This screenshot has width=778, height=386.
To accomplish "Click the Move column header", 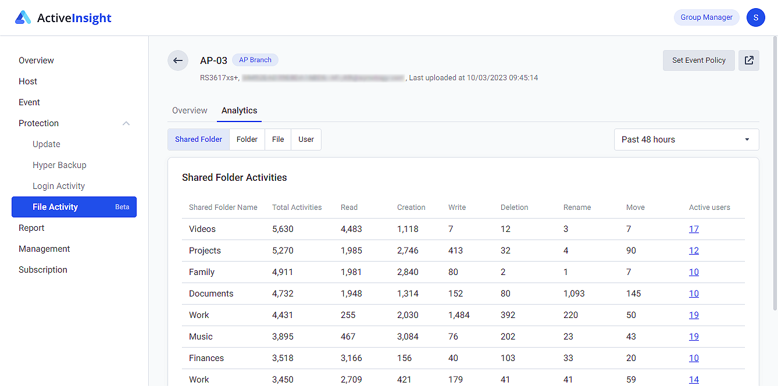I will [x=635, y=208].
